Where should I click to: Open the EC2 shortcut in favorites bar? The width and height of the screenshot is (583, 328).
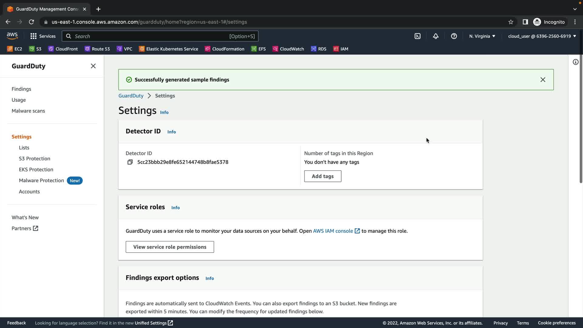click(x=15, y=49)
